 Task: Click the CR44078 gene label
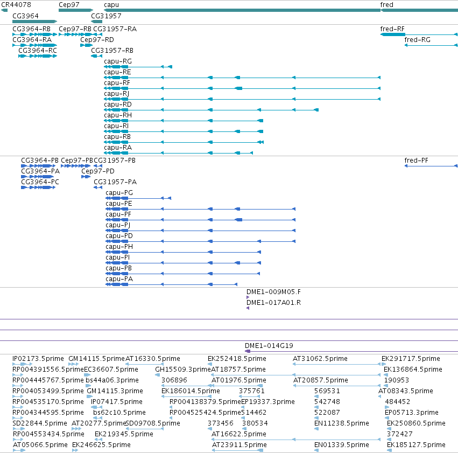click(x=16, y=5)
